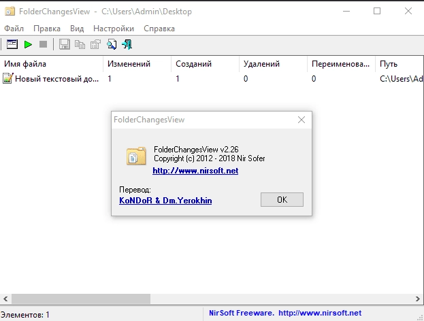424x321 pixels.
Task: Click the horizontal scrollbar right arrow
Action: pyautogui.click(x=418, y=299)
